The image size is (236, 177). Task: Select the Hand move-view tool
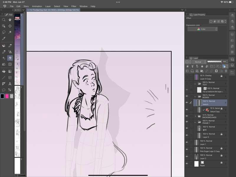[10, 20]
